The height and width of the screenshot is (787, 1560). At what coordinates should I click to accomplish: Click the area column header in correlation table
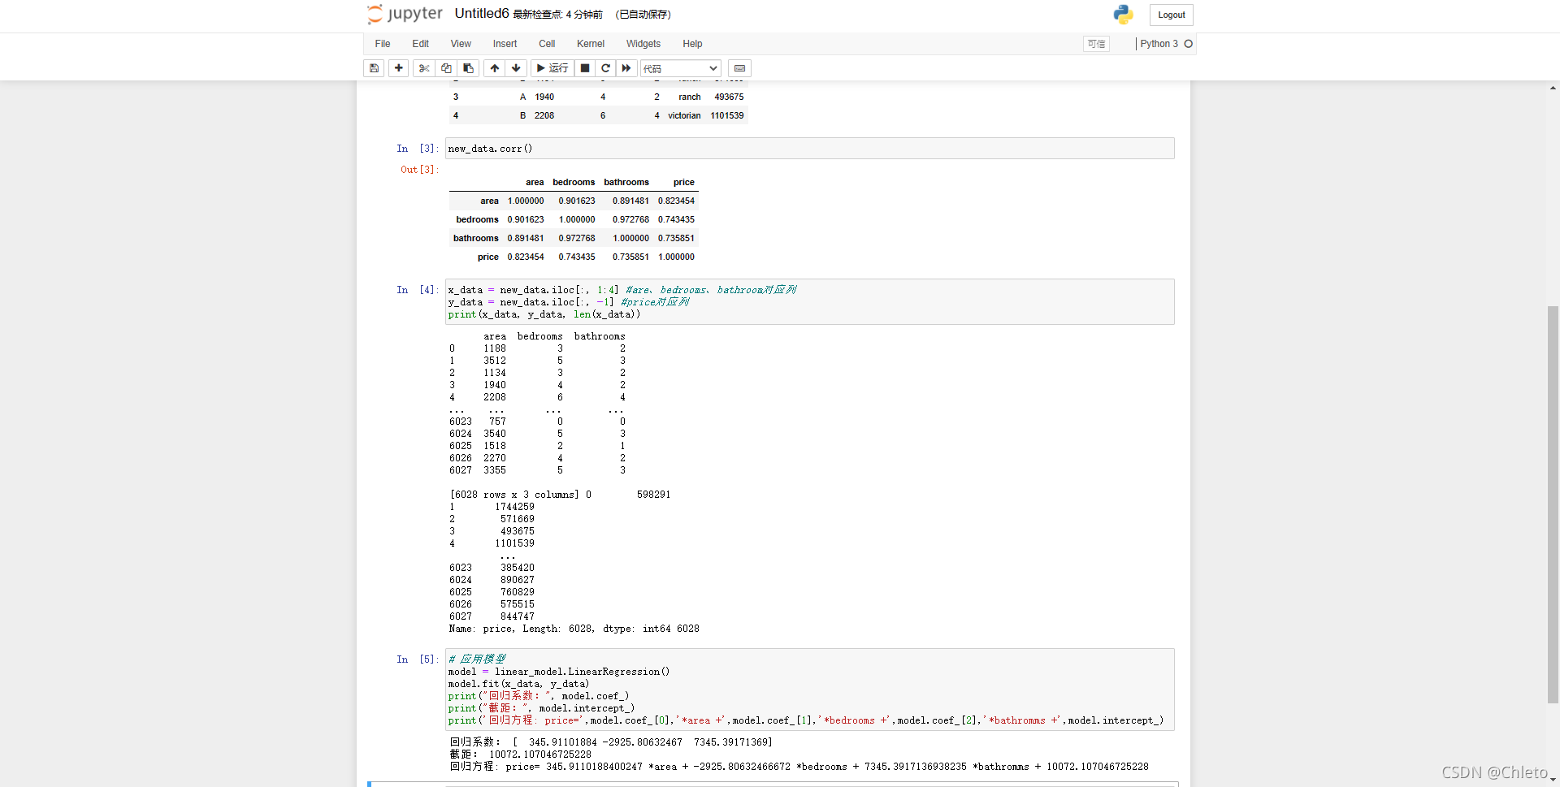[x=535, y=183]
